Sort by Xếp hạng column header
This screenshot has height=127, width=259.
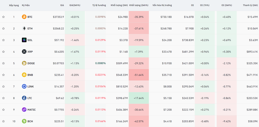click(14, 5)
